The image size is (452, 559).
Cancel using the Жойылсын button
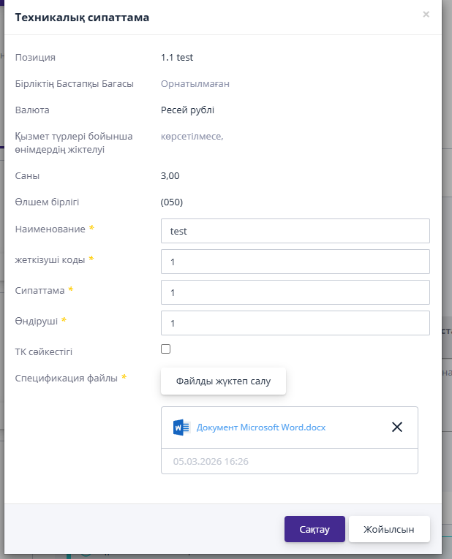click(389, 530)
